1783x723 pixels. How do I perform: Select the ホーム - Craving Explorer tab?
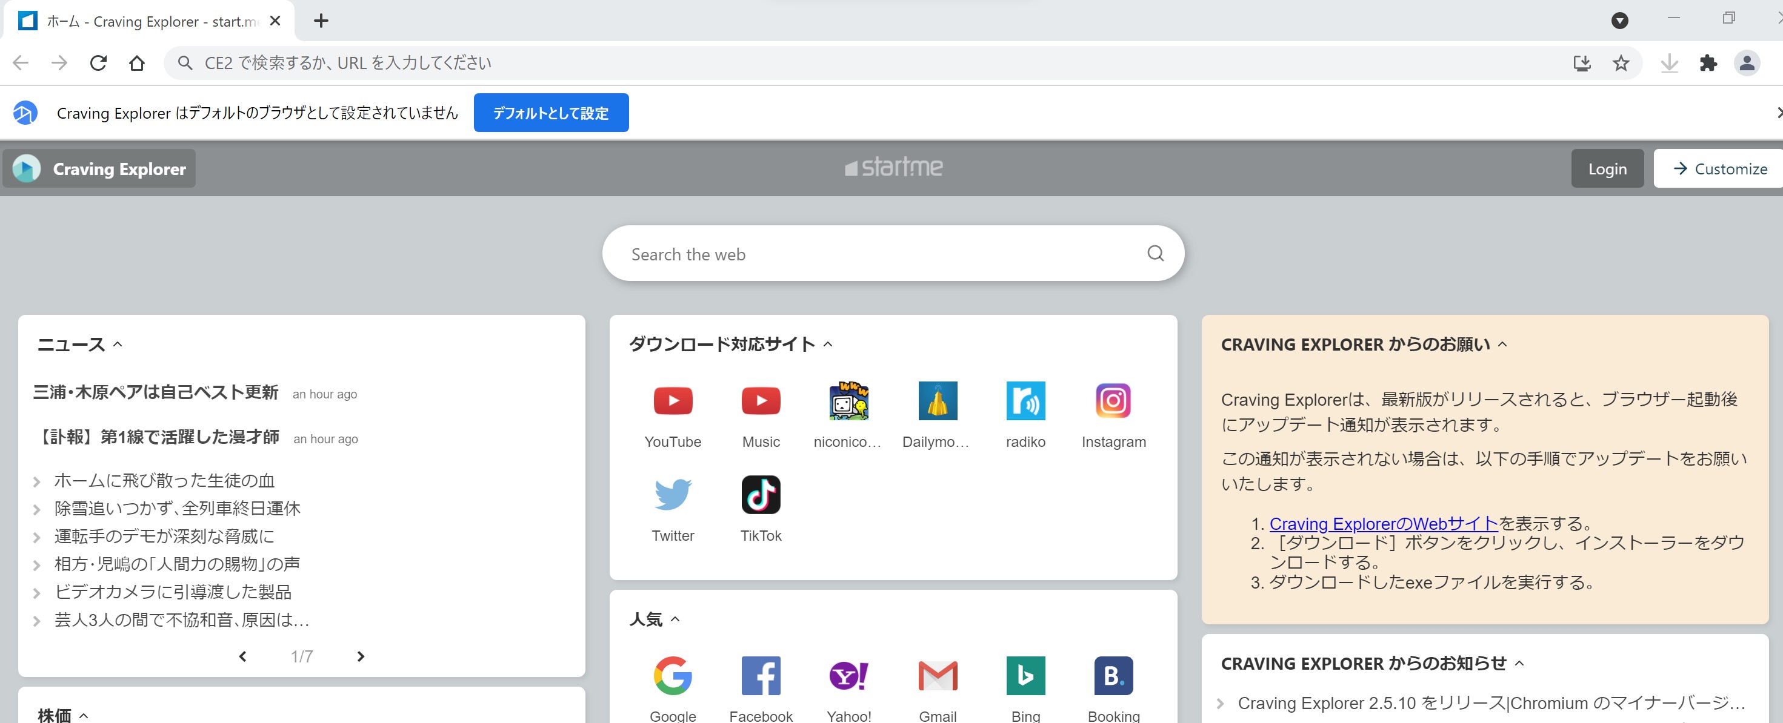(149, 21)
